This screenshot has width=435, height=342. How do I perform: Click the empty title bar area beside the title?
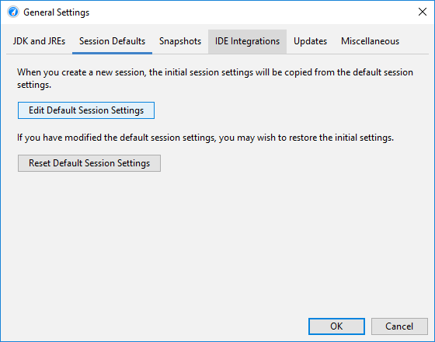point(249,12)
